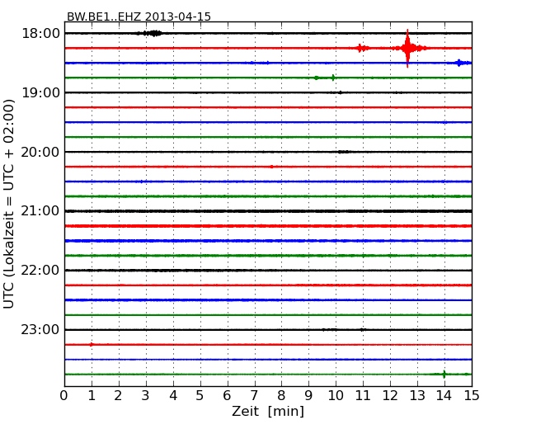This screenshot has height=429, width=536.
Task: Click the x-axis tick label 0
Action: pyautogui.click(x=64, y=395)
